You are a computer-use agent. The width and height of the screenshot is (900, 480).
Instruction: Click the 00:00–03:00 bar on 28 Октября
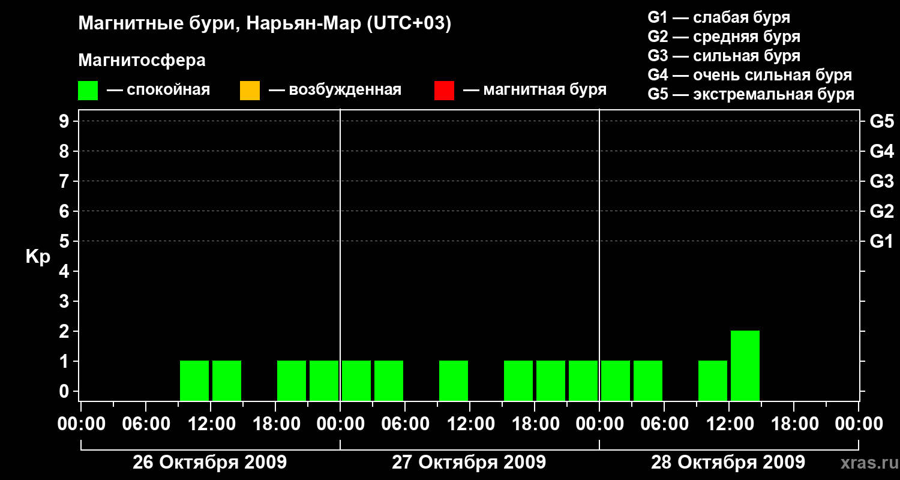[616, 380]
